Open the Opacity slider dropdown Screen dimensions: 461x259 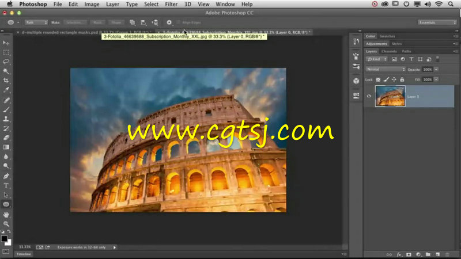click(x=436, y=69)
